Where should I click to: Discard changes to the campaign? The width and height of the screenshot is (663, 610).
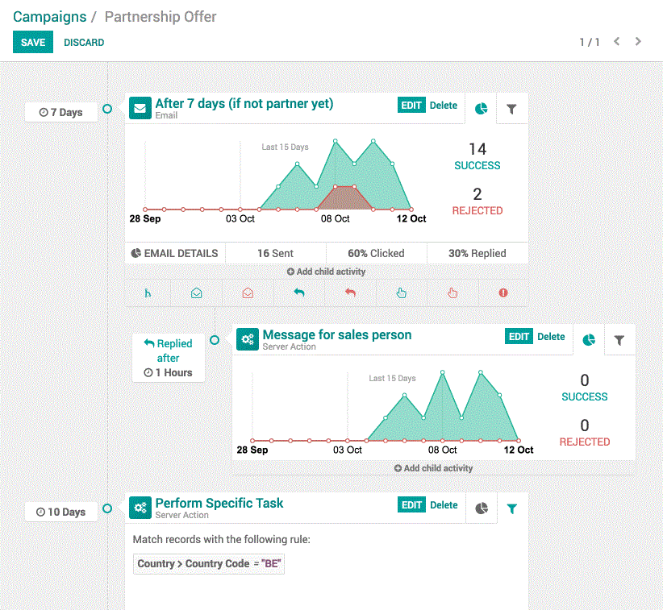[84, 43]
